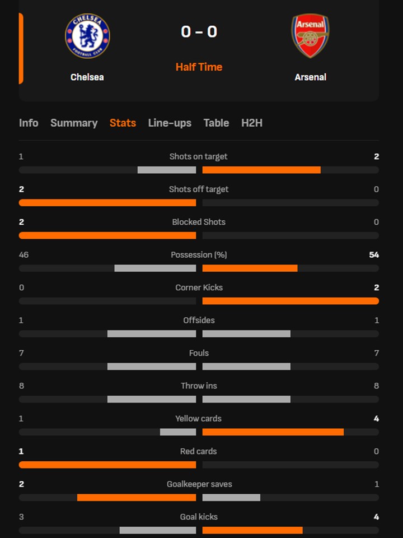Viewport: 403px width, 538px height.
Task: Open the Summary tab
Action: 74,123
